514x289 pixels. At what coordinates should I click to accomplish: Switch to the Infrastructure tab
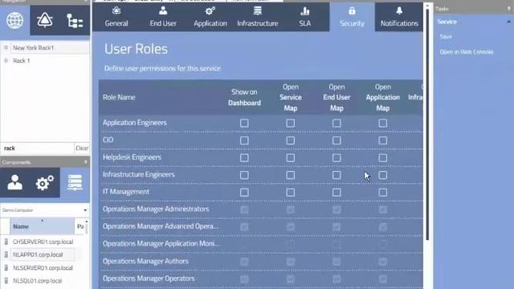[x=258, y=17]
